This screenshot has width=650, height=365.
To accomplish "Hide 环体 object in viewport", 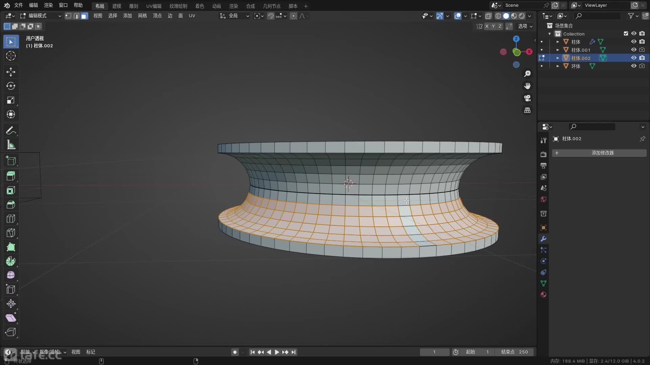I will (x=634, y=66).
